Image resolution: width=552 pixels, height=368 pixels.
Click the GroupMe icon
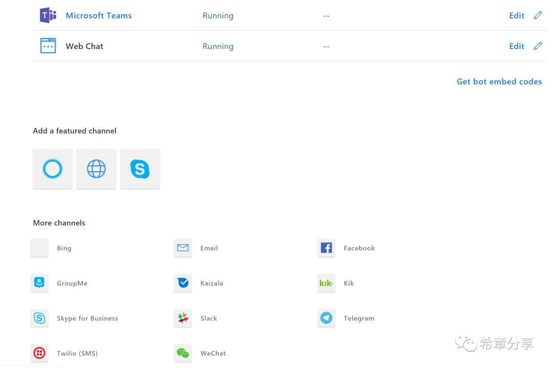(39, 283)
